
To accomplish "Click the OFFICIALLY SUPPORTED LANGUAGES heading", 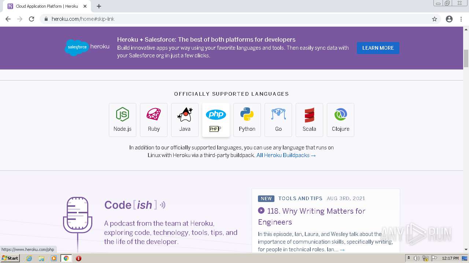I will pyautogui.click(x=232, y=94).
